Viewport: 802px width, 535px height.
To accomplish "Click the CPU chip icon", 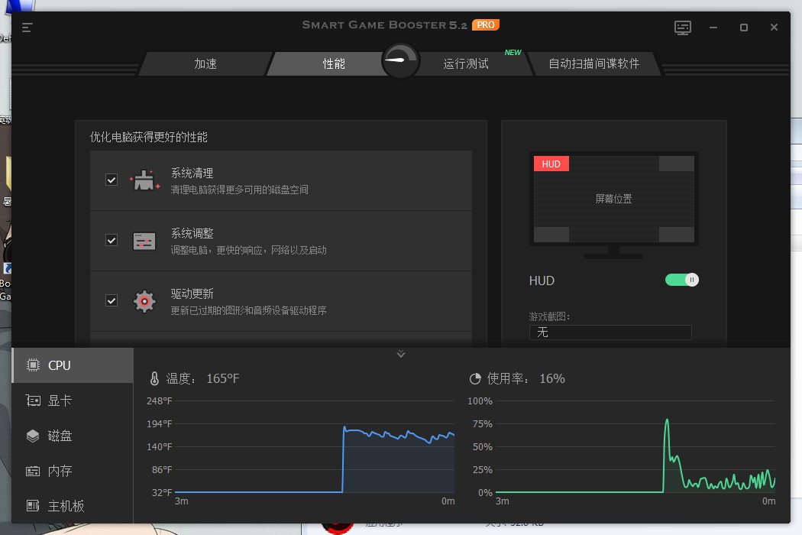I will pyautogui.click(x=33, y=365).
